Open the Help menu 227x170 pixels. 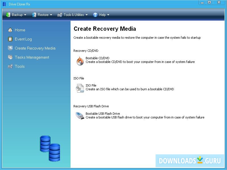(101, 15)
